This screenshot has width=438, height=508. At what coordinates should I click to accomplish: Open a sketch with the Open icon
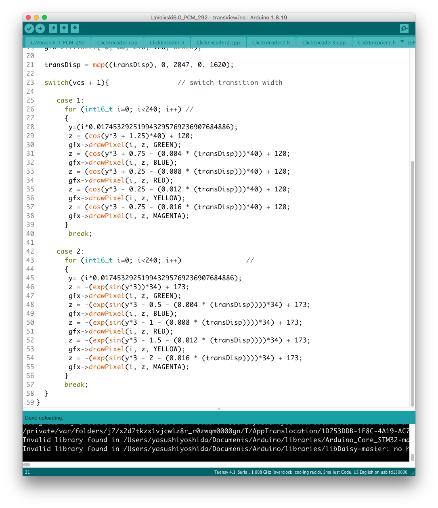pyautogui.click(x=64, y=28)
